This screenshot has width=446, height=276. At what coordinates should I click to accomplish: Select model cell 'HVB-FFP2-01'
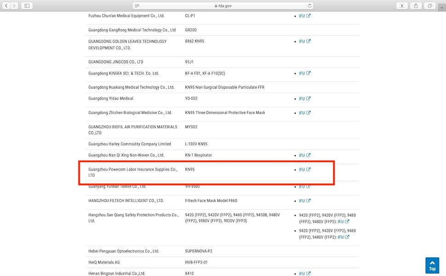[x=196, y=262]
